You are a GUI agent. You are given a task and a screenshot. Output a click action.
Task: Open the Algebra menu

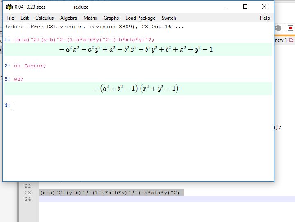[68, 18]
